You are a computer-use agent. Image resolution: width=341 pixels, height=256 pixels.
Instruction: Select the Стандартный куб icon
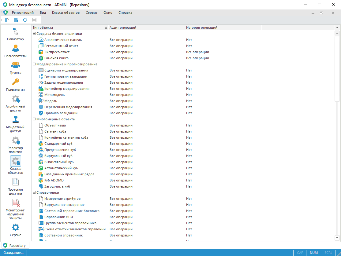coord(41,144)
